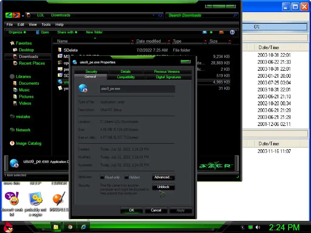Click the 7/2/2022 7:25 AM date cell
Image resolution: width=311 pixels, height=233 pixels.
152,50
